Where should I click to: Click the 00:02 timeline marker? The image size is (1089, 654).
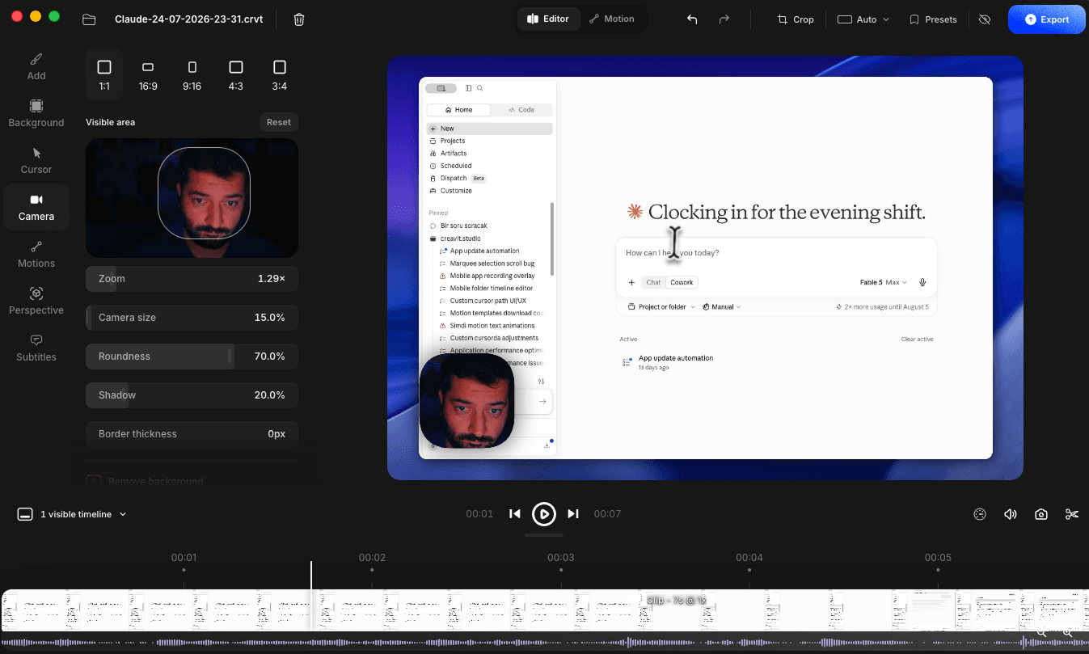coord(372,558)
